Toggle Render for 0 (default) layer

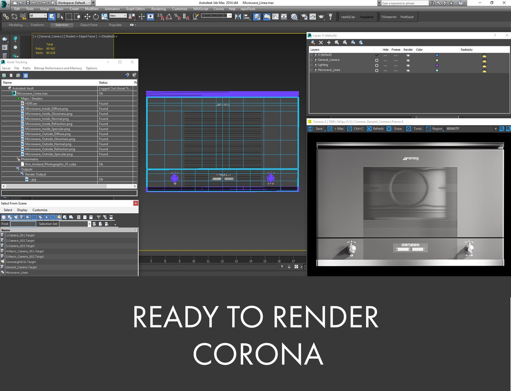(x=408, y=55)
